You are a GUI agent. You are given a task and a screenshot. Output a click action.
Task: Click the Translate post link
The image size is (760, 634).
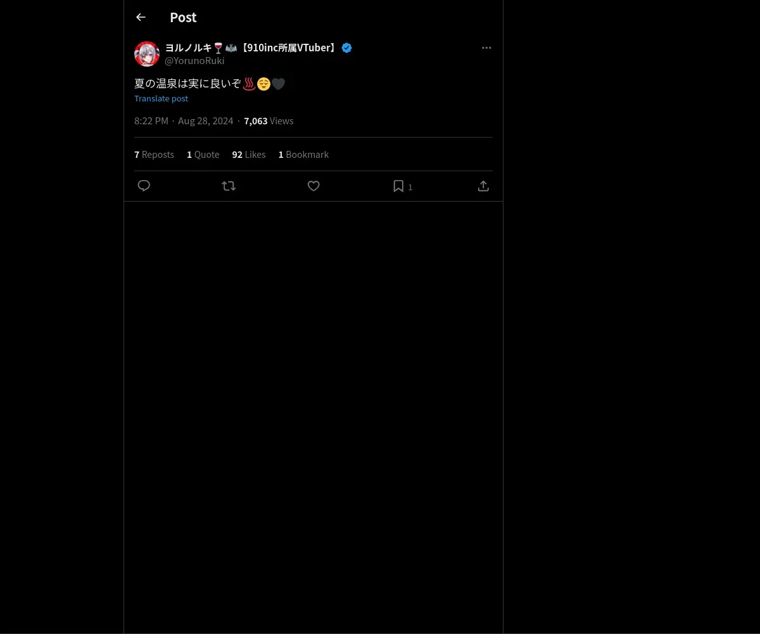pyautogui.click(x=161, y=98)
